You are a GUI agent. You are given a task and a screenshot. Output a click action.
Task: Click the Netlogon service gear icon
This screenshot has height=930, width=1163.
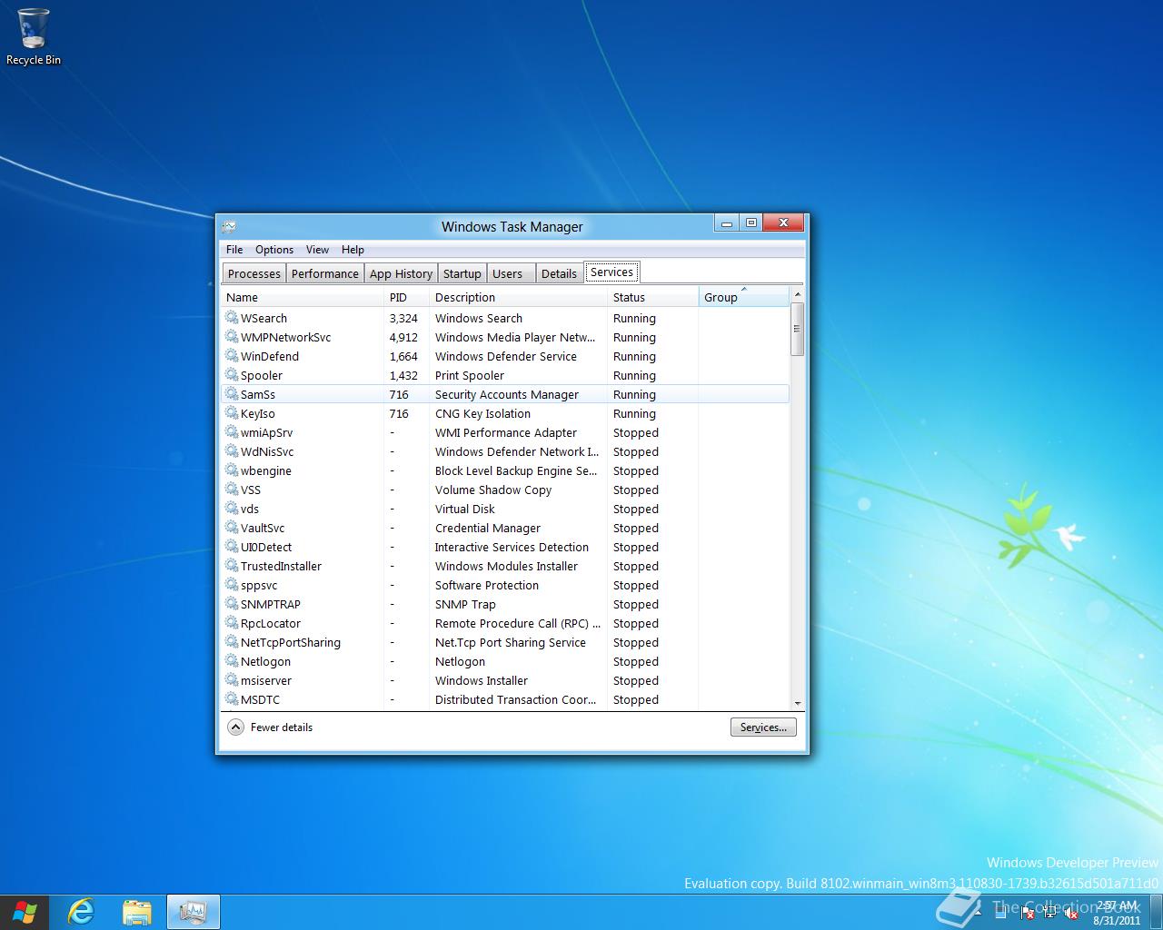(x=232, y=661)
